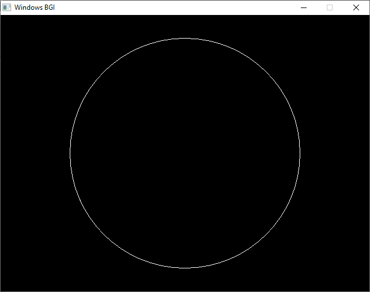Click the circle's upper-left arc
The image size is (370, 292).
point(104,72)
